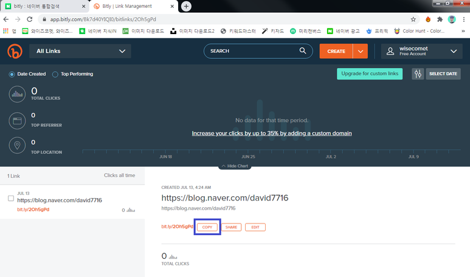Click bit.ly/2Oh5gPd in detail pane

point(177,227)
